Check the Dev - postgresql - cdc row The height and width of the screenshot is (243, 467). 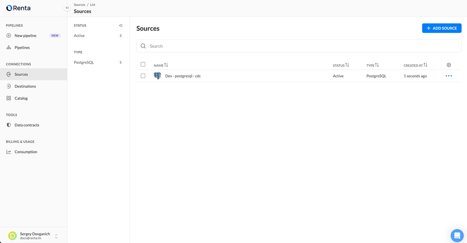(x=143, y=76)
